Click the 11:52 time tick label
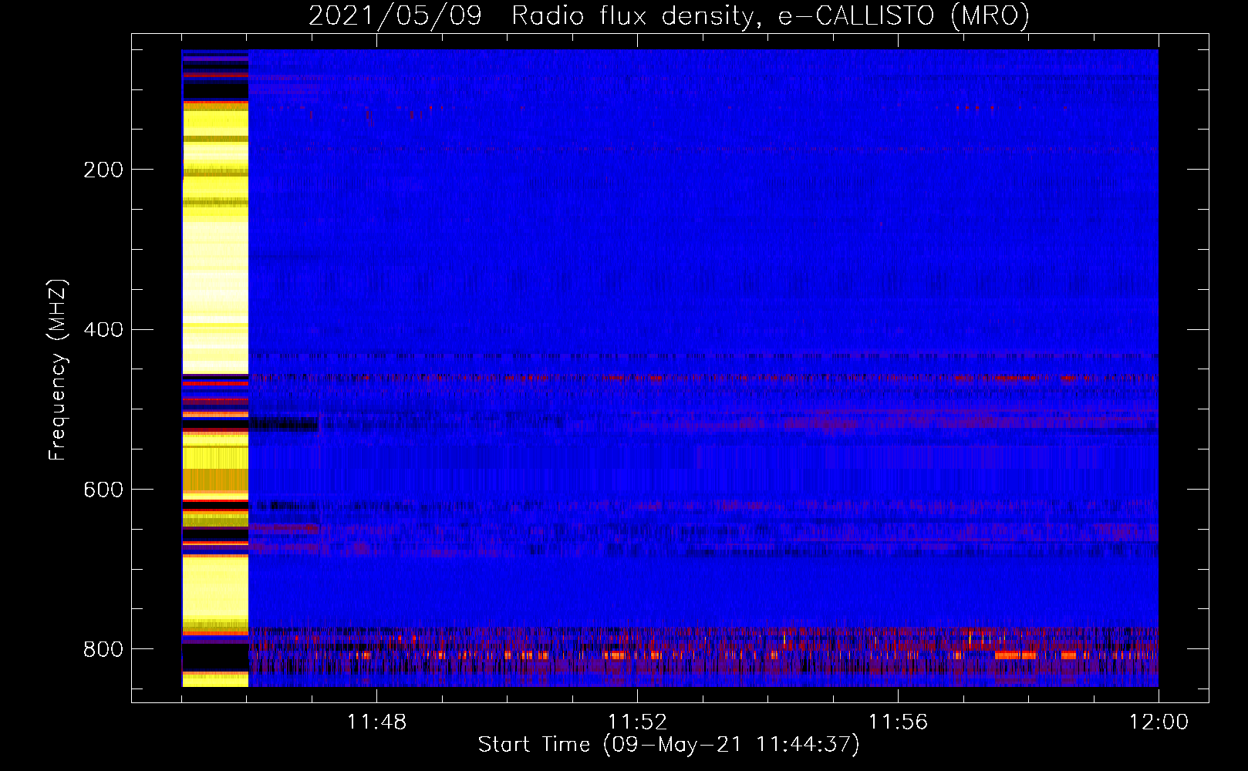 click(637, 722)
